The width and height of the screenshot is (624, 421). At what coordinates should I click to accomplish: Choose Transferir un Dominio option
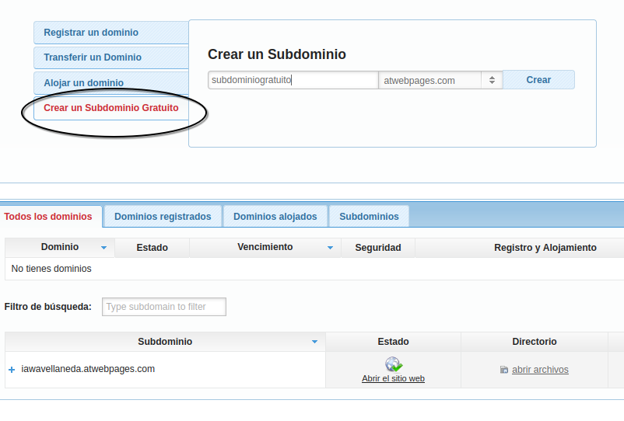(93, 57)
